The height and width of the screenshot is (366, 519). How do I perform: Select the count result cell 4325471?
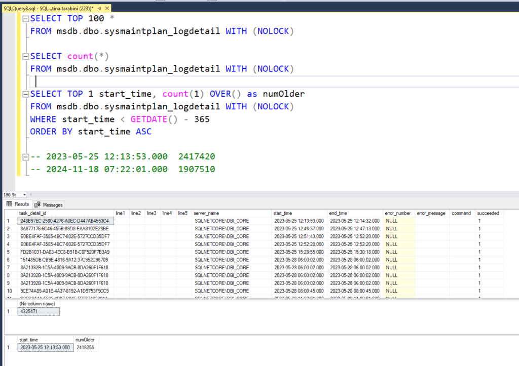tap(39, 311)
